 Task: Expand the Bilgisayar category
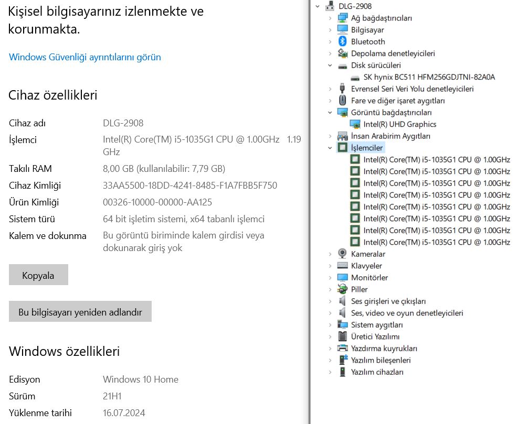[x=330, y=30]
